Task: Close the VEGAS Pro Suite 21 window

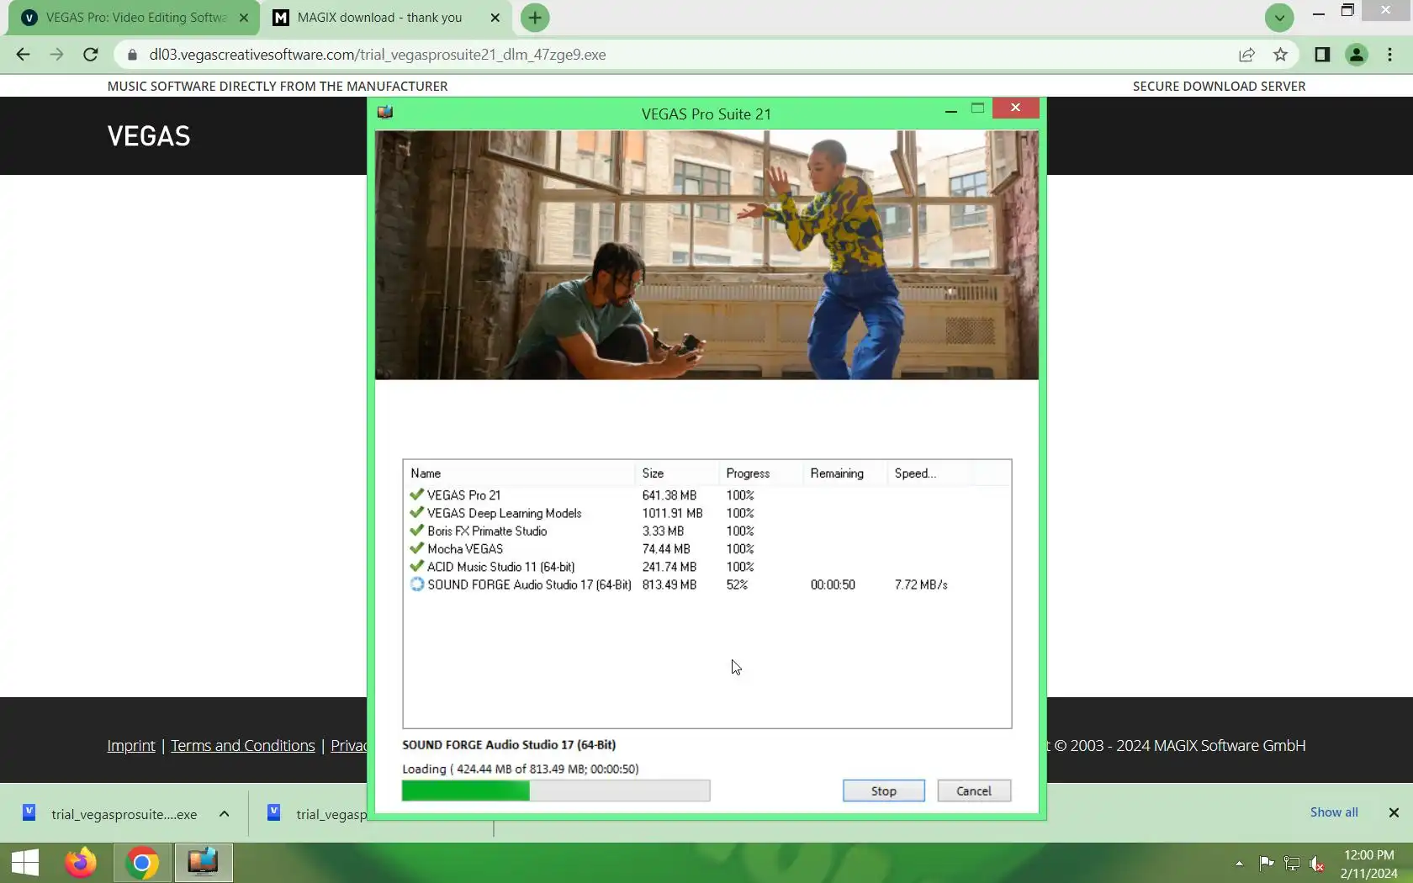Action: pyautogui.click(x=1015, y=108)
